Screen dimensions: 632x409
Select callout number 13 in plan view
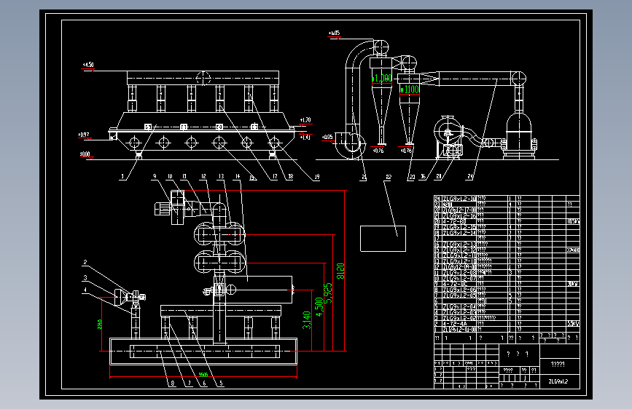pos(222,176)
